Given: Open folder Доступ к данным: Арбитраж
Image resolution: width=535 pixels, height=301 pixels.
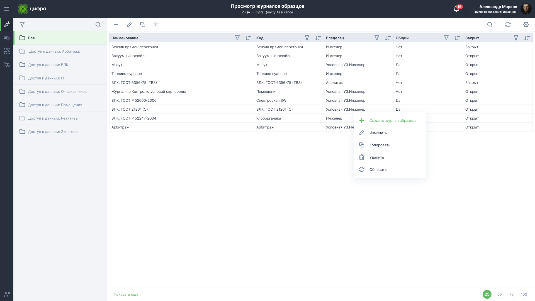Looking at the screenshot, I should 54,51.
